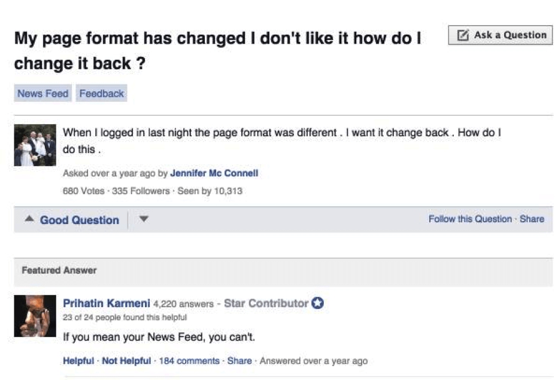The height and width of the screenshot is (380, 555).
Task: Click the pencil icon on Ask a Question
Action: point(462,35)
